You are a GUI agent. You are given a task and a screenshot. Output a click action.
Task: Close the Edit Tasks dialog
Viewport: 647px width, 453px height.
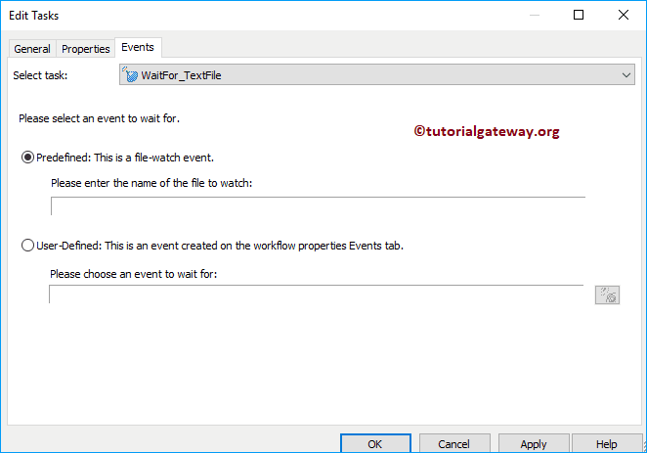pyautogui.click(x=624, y=15)
